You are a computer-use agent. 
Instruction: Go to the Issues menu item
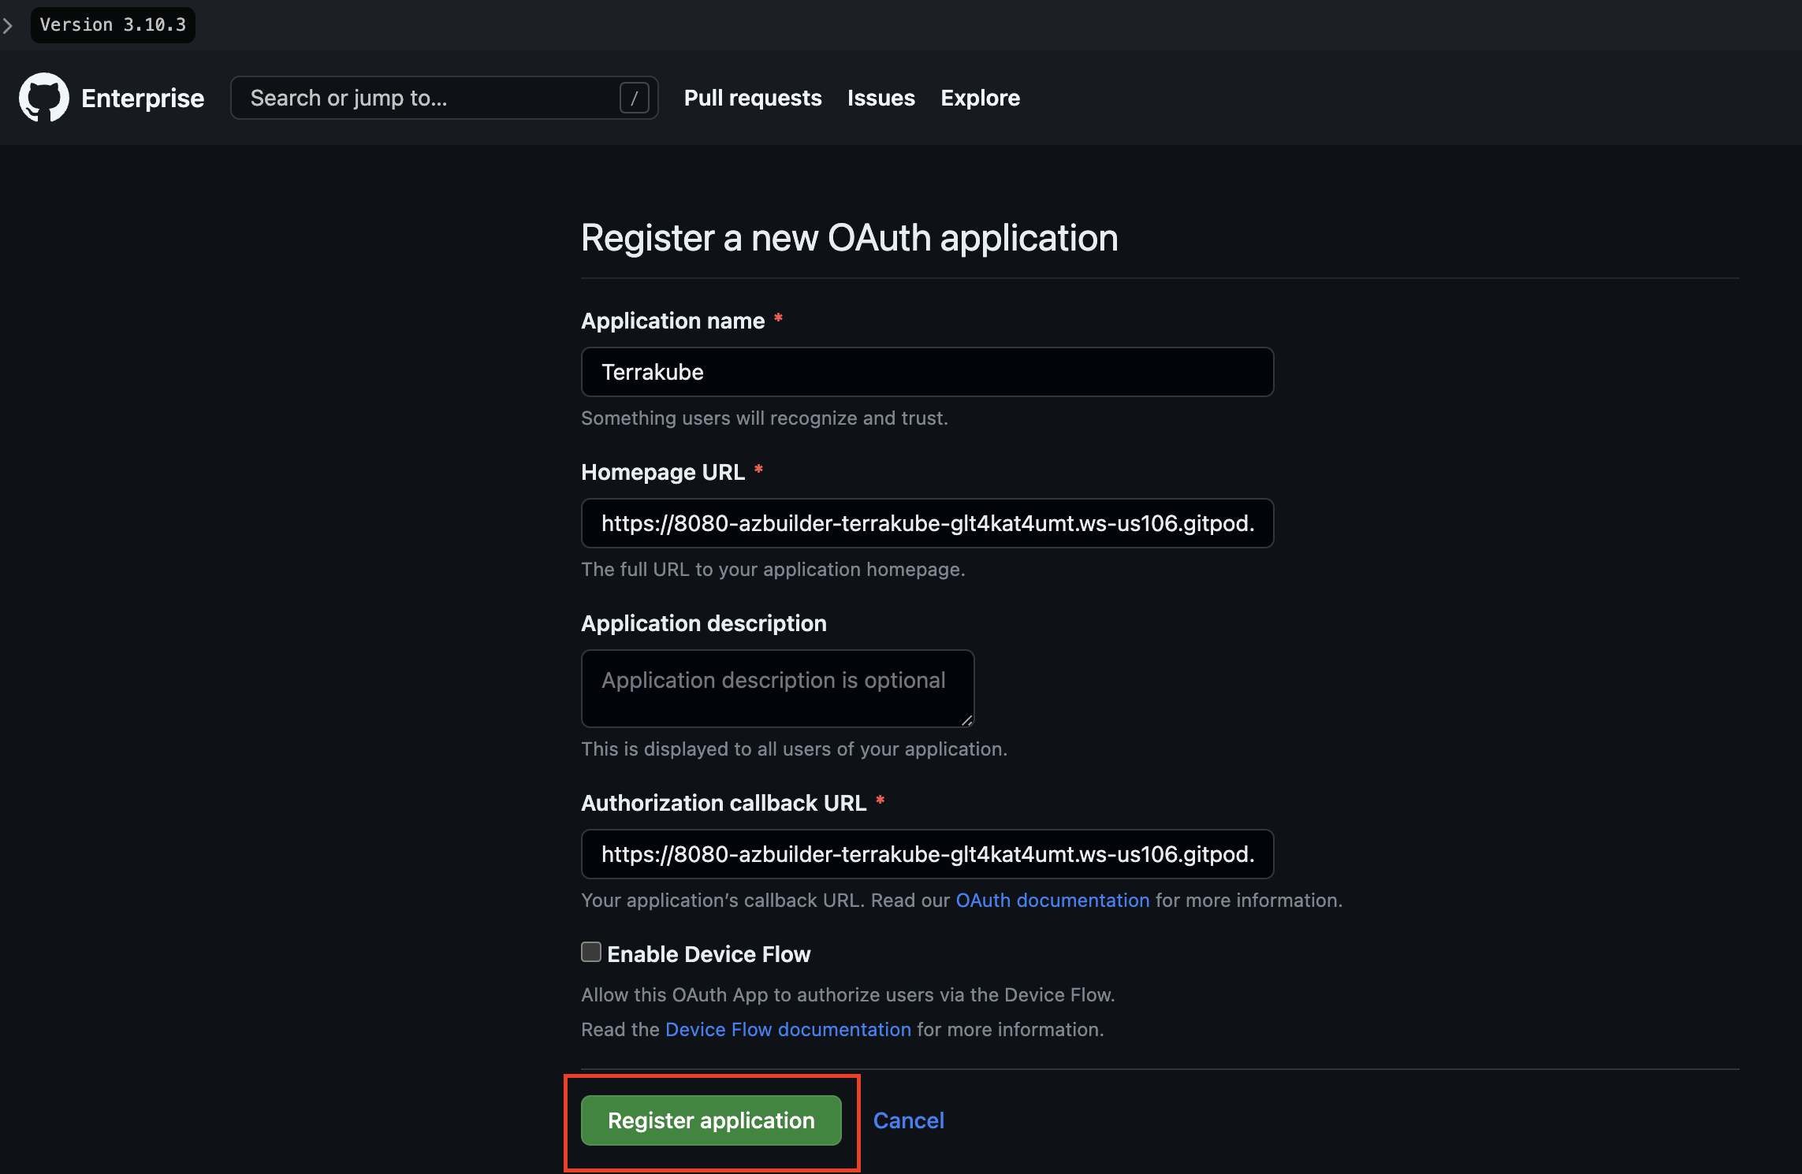(881, 98)
